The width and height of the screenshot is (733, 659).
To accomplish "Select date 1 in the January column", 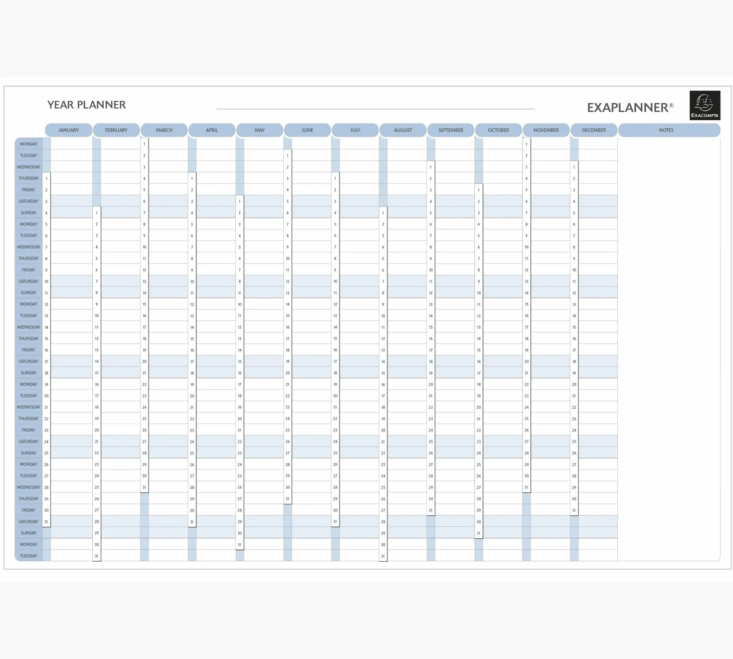I will (46, 179).
